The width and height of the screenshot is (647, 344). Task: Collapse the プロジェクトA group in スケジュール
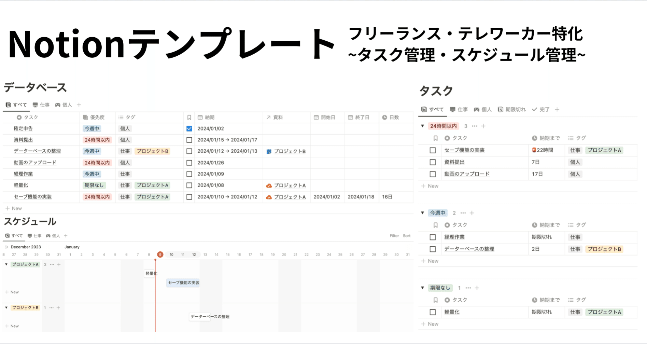[x=6, y=264]
